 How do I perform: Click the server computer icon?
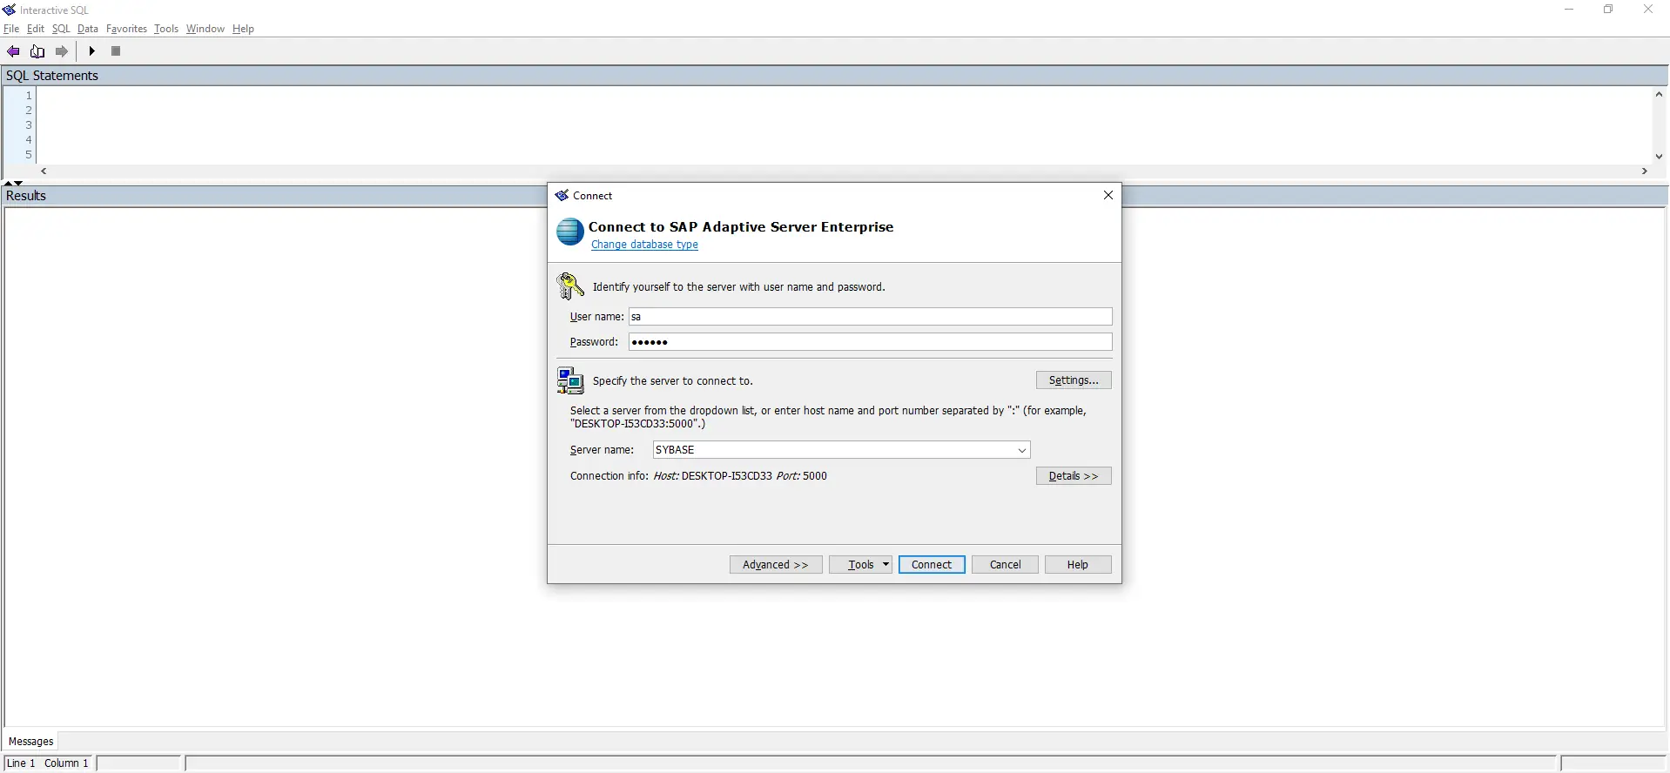(x=570, y=380)
